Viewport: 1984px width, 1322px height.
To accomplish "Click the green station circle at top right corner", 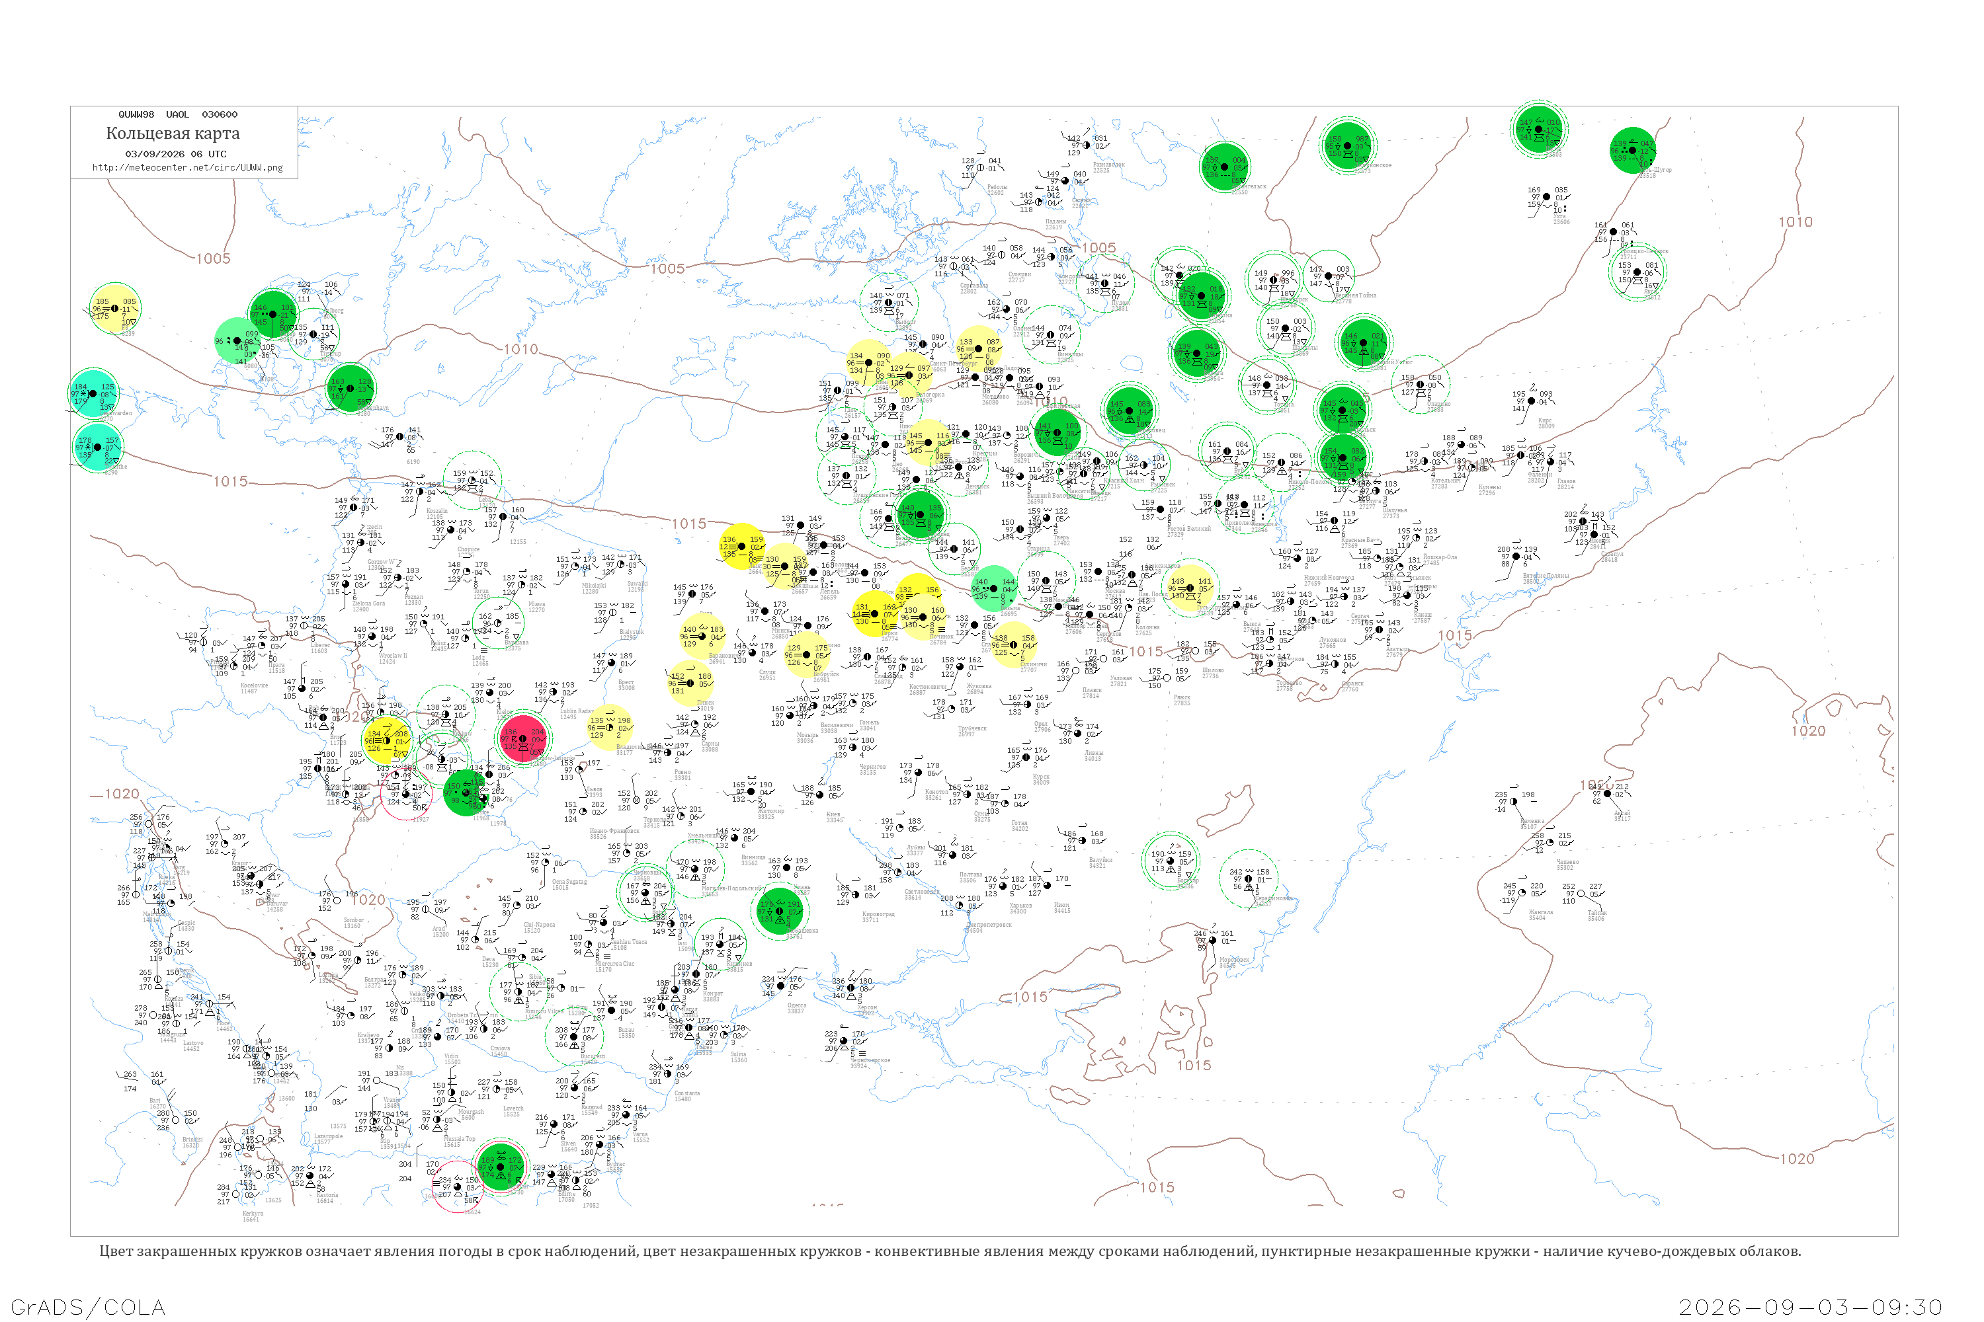I will 1633,150.
